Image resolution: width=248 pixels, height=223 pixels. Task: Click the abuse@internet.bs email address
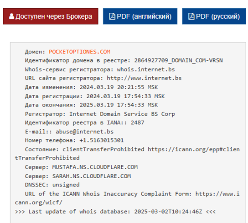(x=85, y=132)
